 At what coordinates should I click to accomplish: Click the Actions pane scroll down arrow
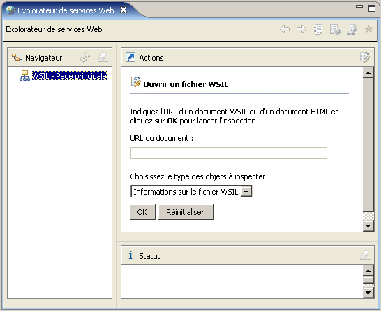[x=368, y=226]
